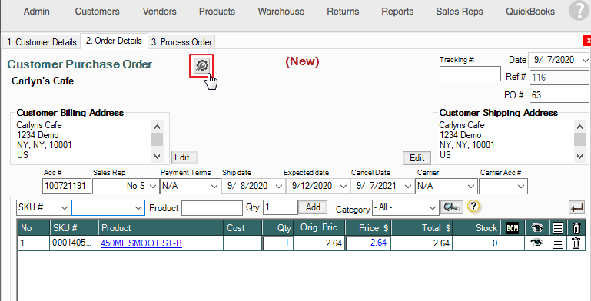Click the Ref # field showing 116

pyautogui.click(x=560, y=78)
